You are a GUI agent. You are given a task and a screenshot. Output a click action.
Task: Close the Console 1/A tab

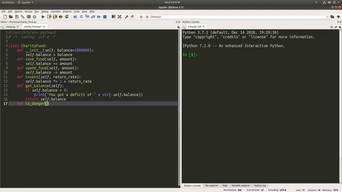pyautogui.click(x=204, y=27)
